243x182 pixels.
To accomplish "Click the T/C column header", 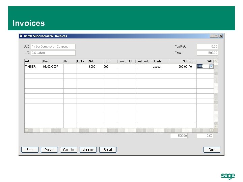I will point(192,61).
